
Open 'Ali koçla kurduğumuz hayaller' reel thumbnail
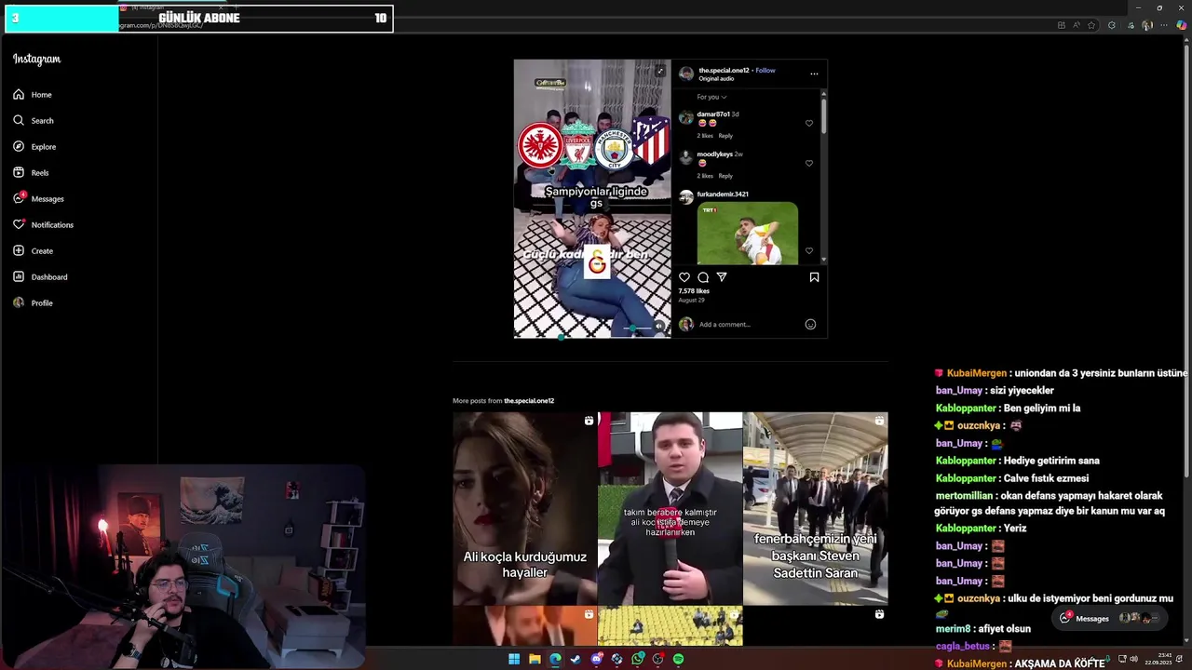coord(524,508)
